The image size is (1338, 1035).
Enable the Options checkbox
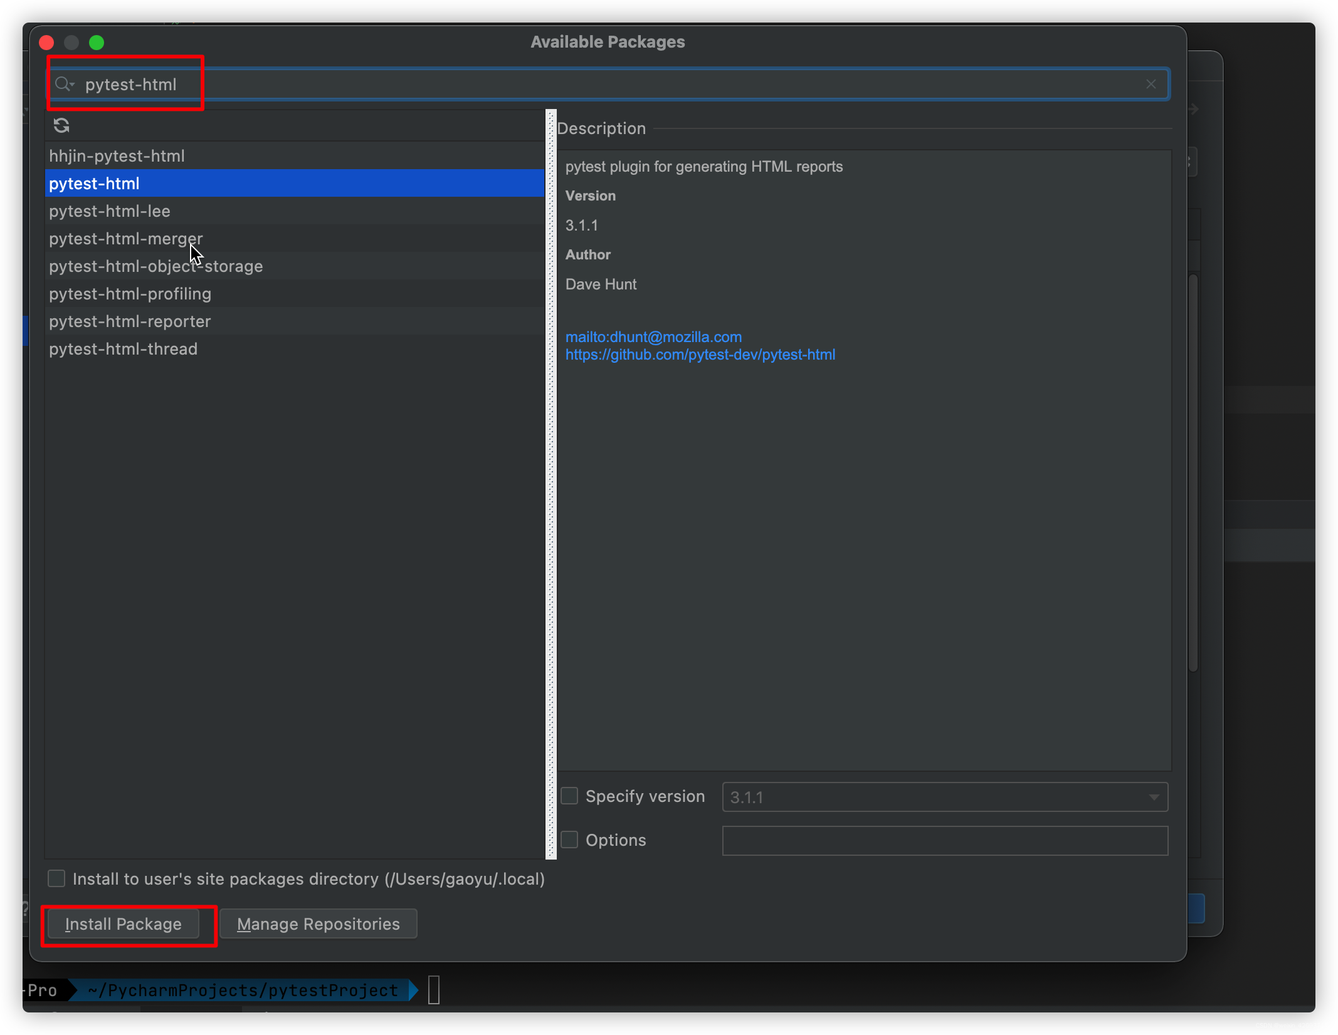point(569,840)
